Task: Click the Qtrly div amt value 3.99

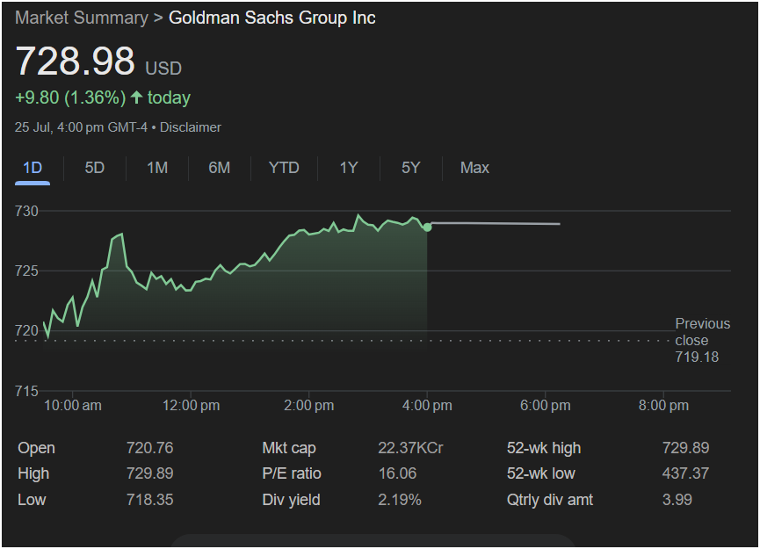Action: 677,500
